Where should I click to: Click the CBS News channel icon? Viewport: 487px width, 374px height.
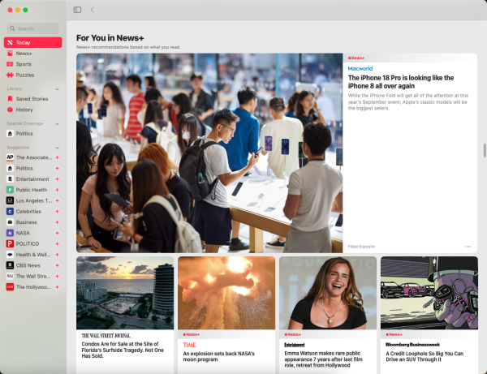pyautogui.click(x=10, y=265)
